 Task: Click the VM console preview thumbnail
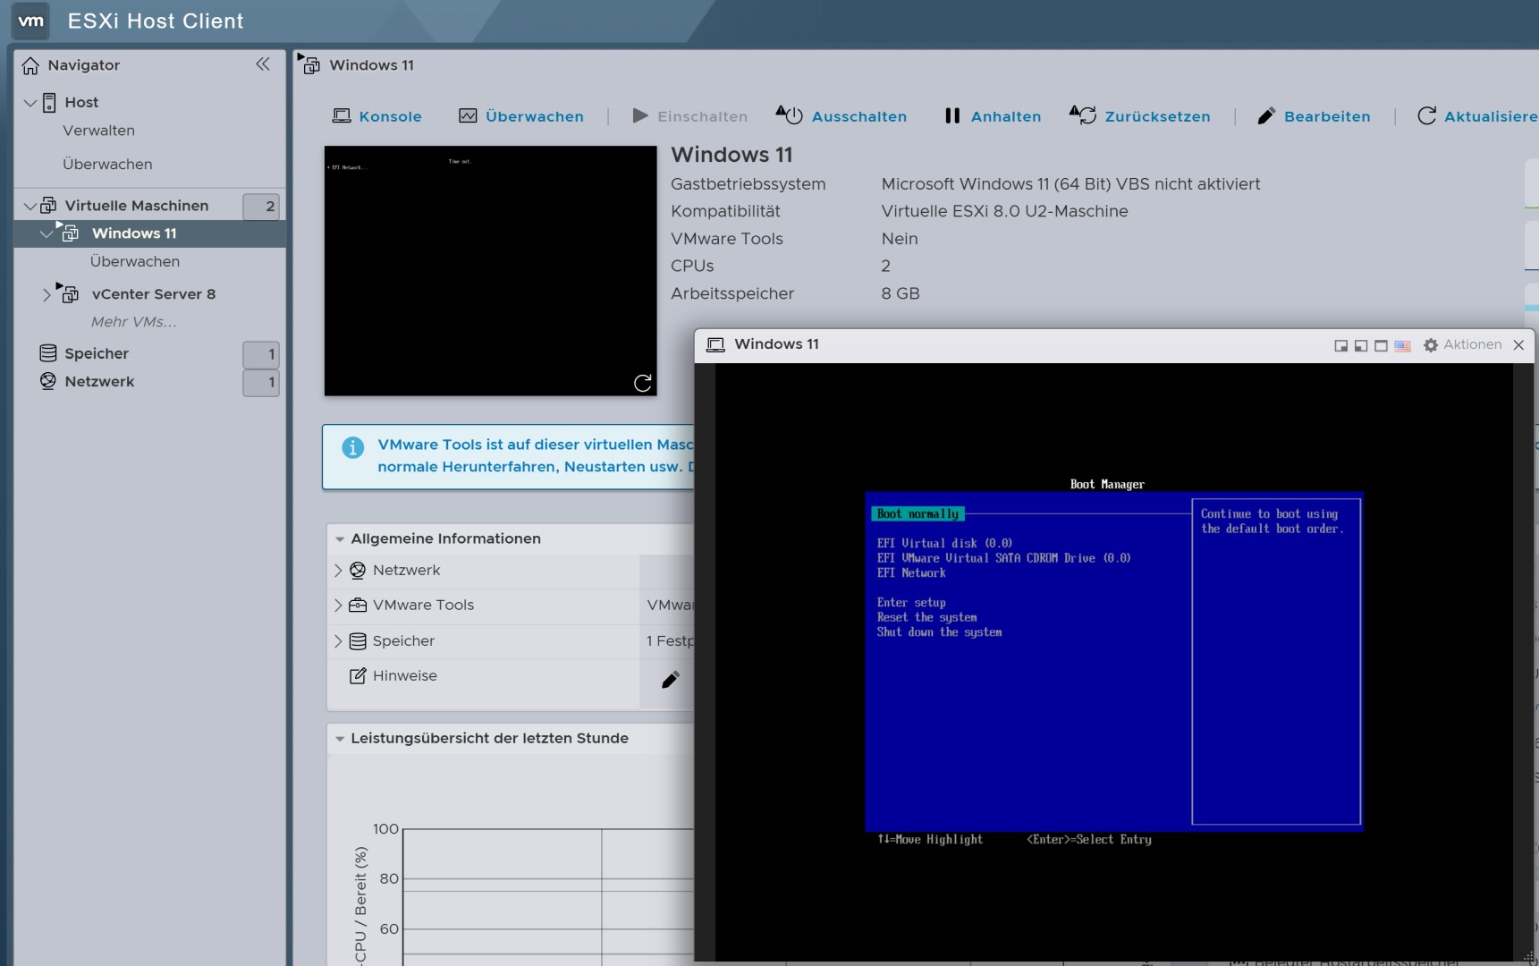tap(490, 271)
